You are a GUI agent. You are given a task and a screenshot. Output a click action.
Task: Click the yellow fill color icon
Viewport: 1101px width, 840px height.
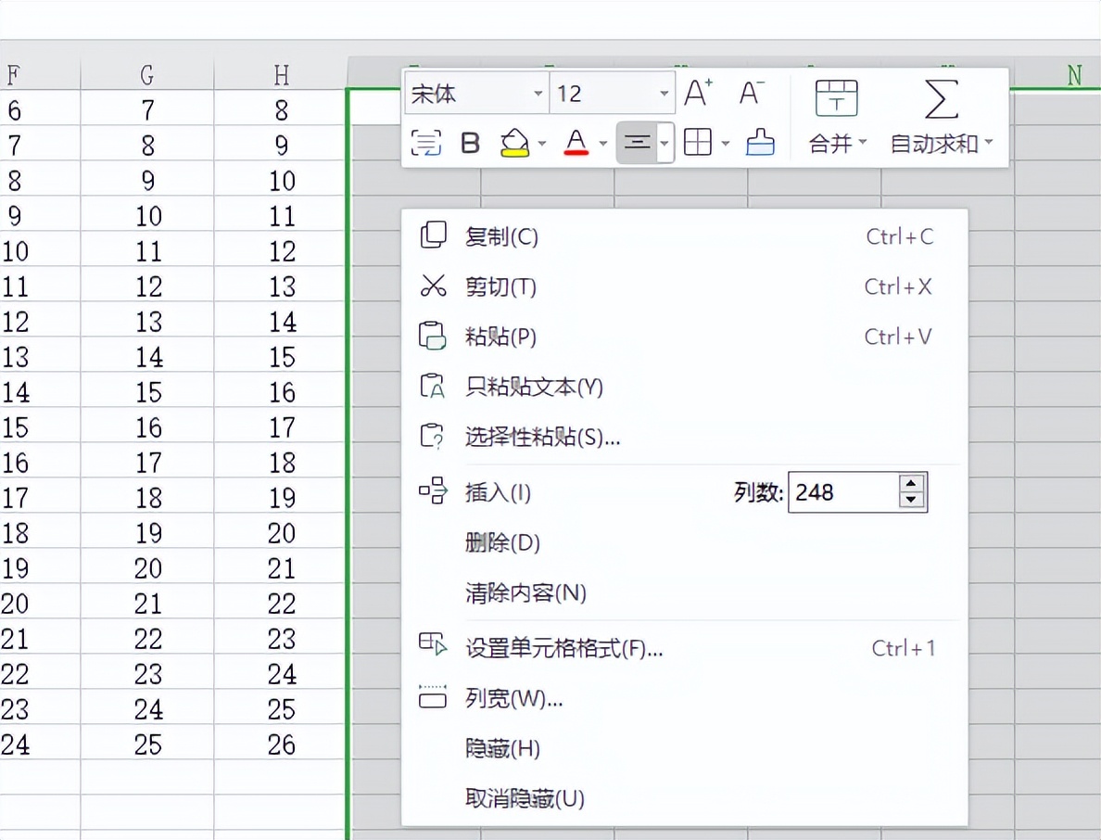516,143
